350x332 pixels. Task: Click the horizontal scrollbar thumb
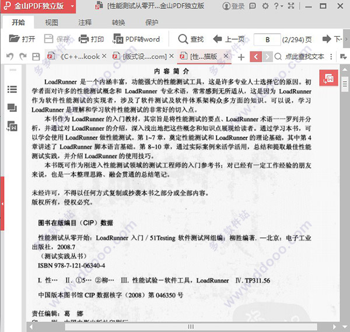point(191,327)
